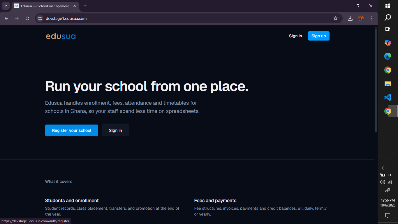This screenshot has width=398, height=224.
Task: Open the Windows notification center icon
Action: click(388, 216)
